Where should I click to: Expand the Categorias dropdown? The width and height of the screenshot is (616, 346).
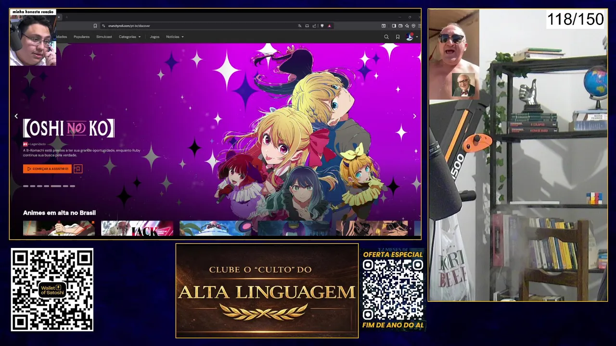click(130, 37)
